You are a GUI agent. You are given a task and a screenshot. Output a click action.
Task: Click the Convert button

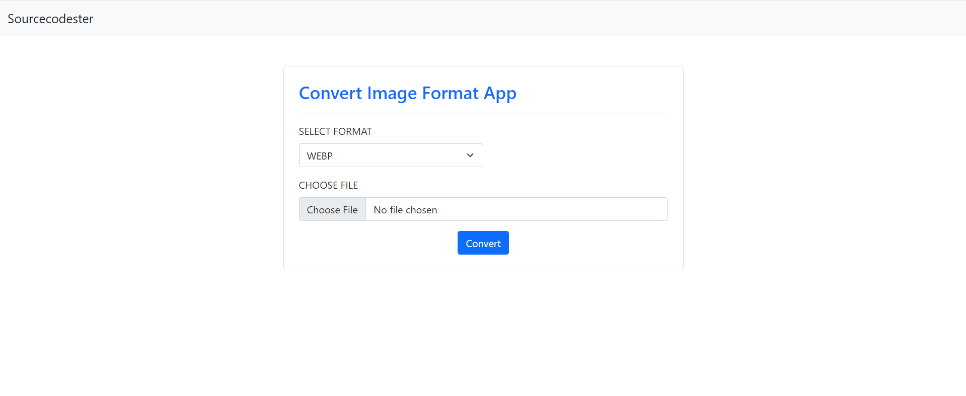(x=483, y=243)
